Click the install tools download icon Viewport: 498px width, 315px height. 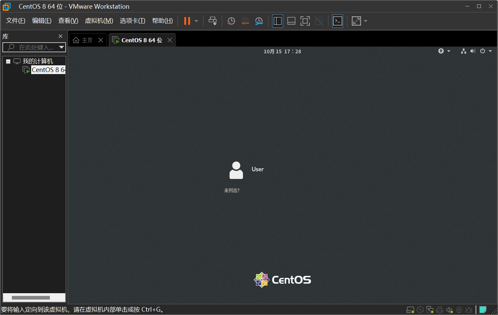[469, 310]
